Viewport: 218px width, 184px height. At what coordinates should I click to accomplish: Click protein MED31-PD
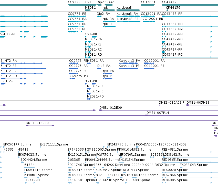(95, 96)
